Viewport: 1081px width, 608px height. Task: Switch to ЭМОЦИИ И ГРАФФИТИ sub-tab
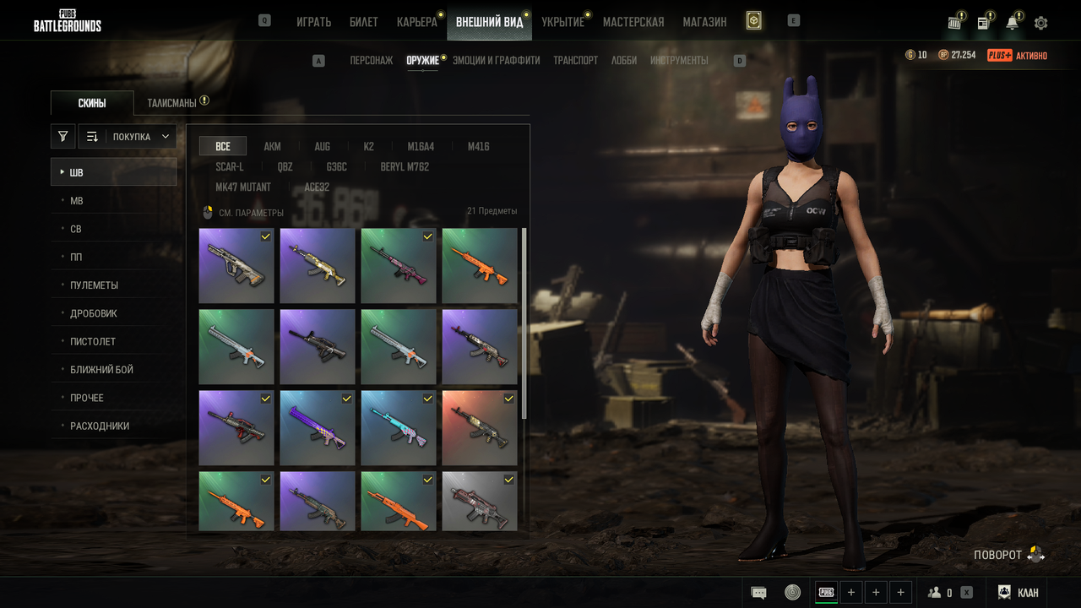click(x=497, y=61)
